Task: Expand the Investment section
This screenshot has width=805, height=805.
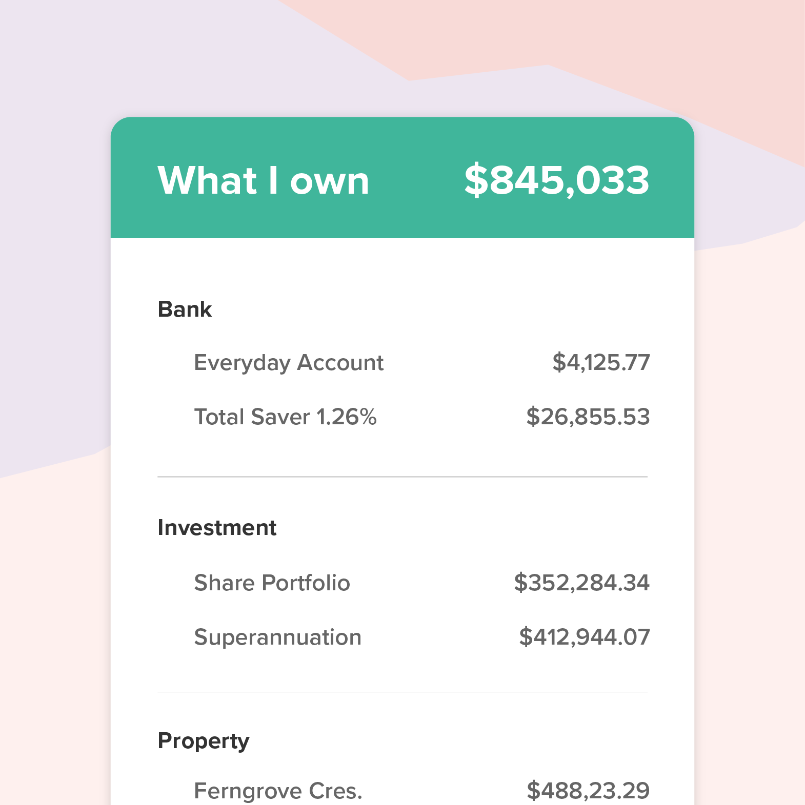Action: point(217,527)
